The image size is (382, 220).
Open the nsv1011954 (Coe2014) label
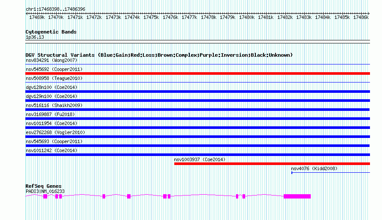[52, 123]
